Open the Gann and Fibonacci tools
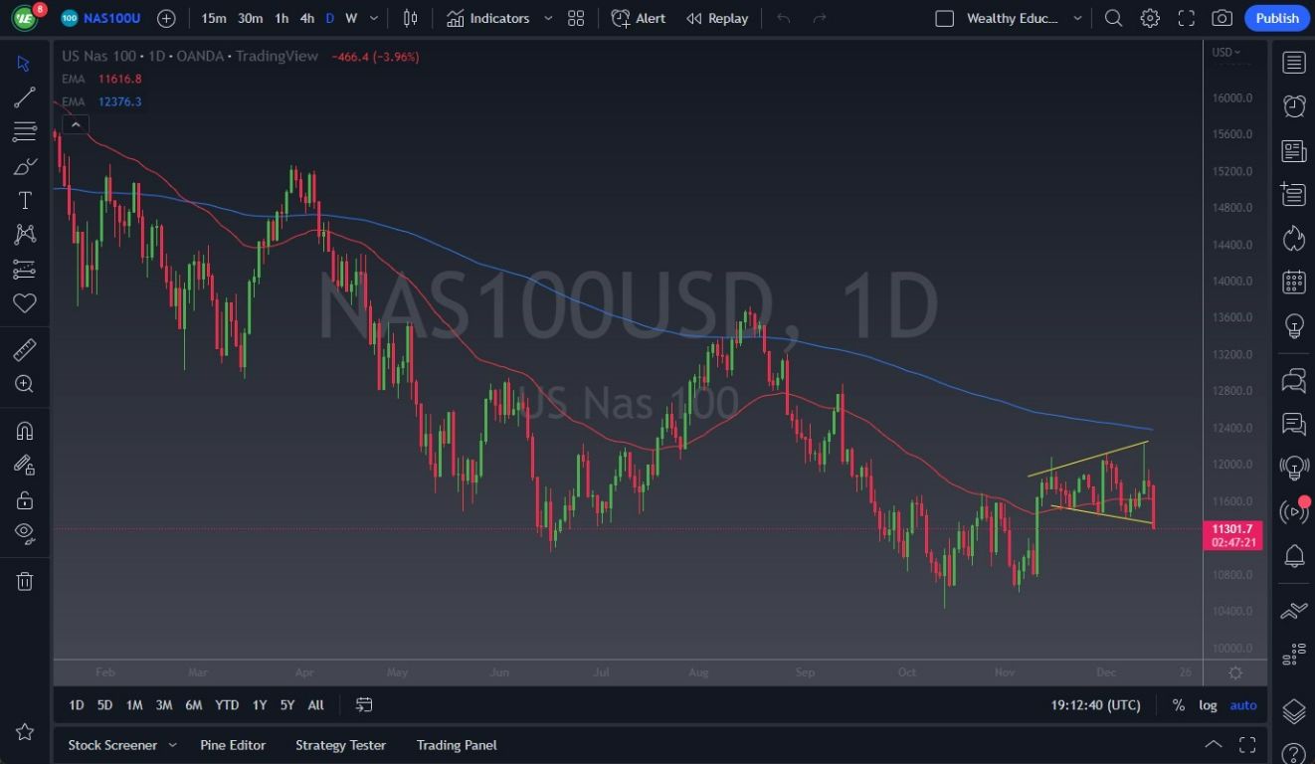This screenshot has width=1315, height=764. click(25, 130)
